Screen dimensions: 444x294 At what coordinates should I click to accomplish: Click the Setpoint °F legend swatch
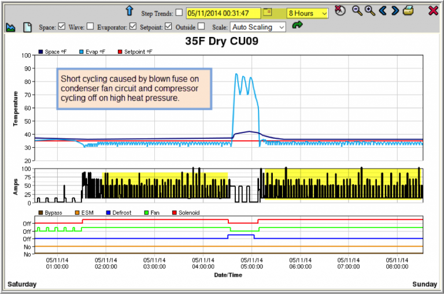(120, 52)
